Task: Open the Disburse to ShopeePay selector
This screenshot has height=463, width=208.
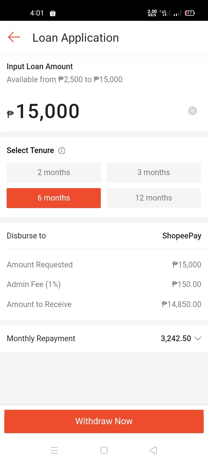Action: tap(104, 236)
